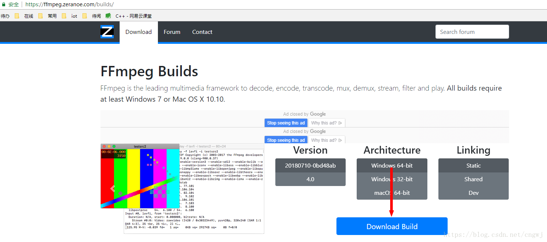This screenshot has width=547, height=242.
Task: Click the carousel previous arrow on image
Action: click(x=113, y=188)
